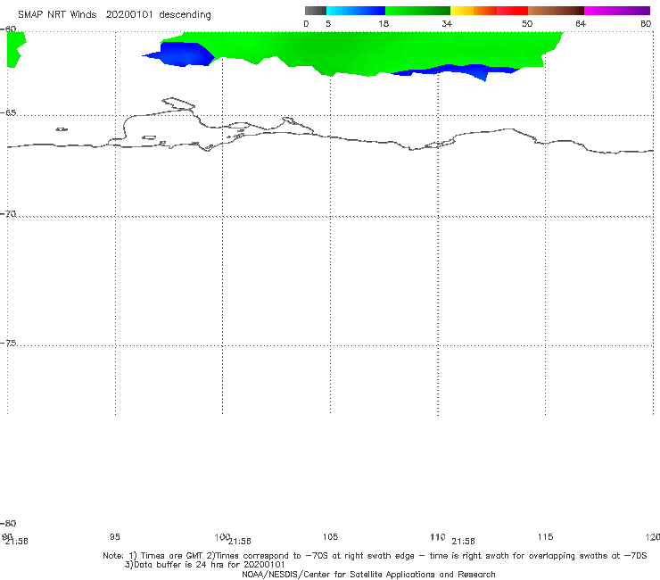Click the "50" label under the color bar

point(527,23)
